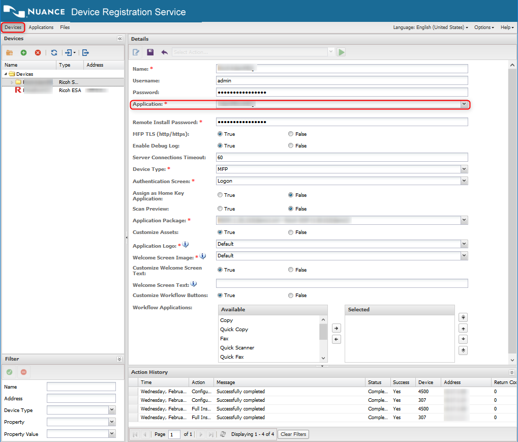
Task: Select Quick Copy in Available list
Action: pyautogui.click(x=234, y=330)
